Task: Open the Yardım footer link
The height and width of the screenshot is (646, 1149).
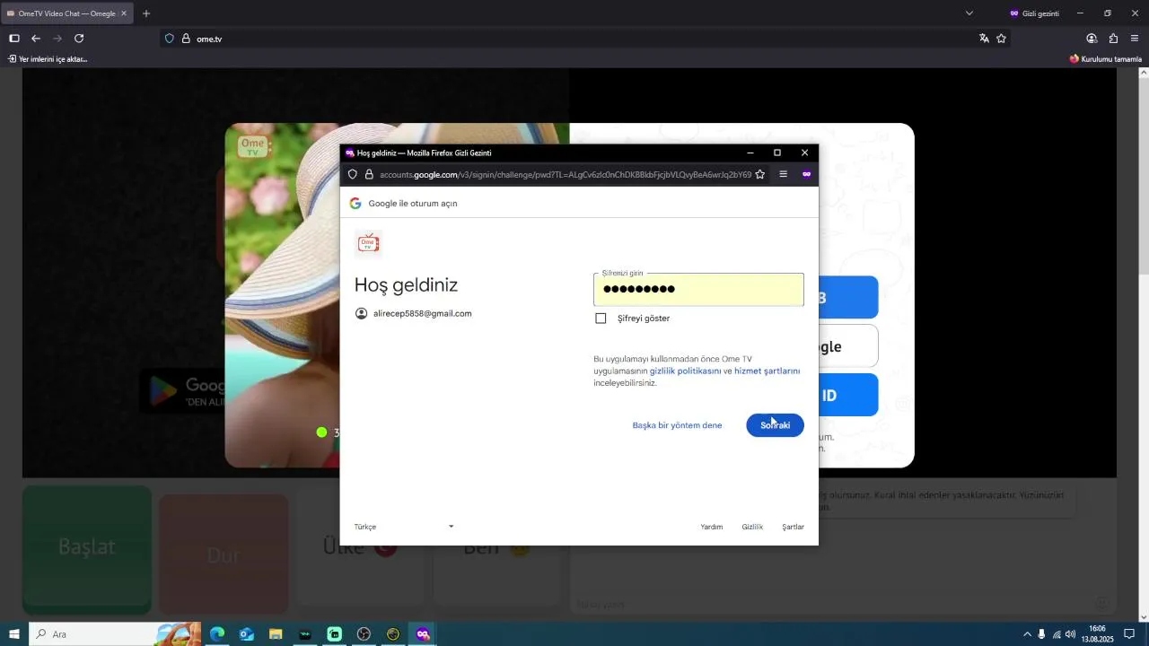Action: (712, 527)
